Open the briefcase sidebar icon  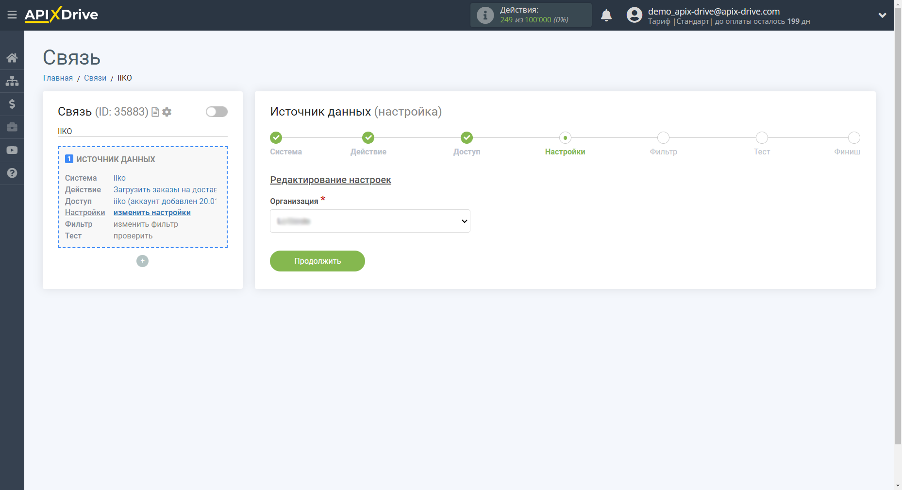(x=12, y=127)
